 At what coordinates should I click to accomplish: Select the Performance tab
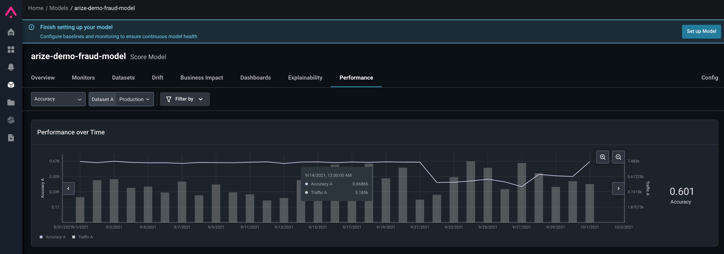(356, 78)
